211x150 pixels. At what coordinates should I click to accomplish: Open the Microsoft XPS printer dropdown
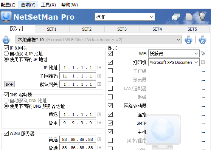point(174,62)
